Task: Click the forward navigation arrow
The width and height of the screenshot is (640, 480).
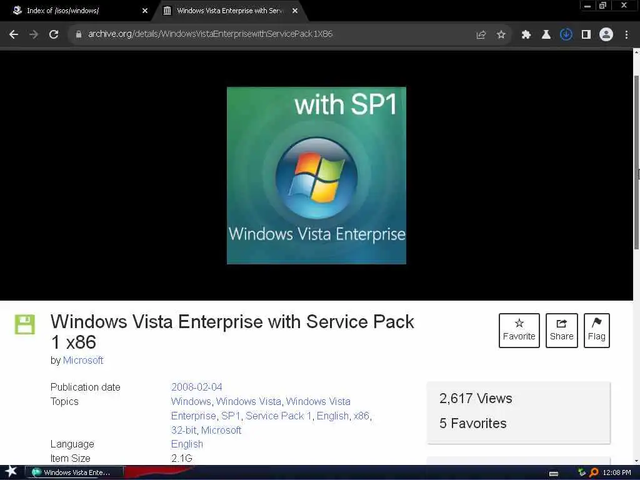Action: click(x=34, y=34)
